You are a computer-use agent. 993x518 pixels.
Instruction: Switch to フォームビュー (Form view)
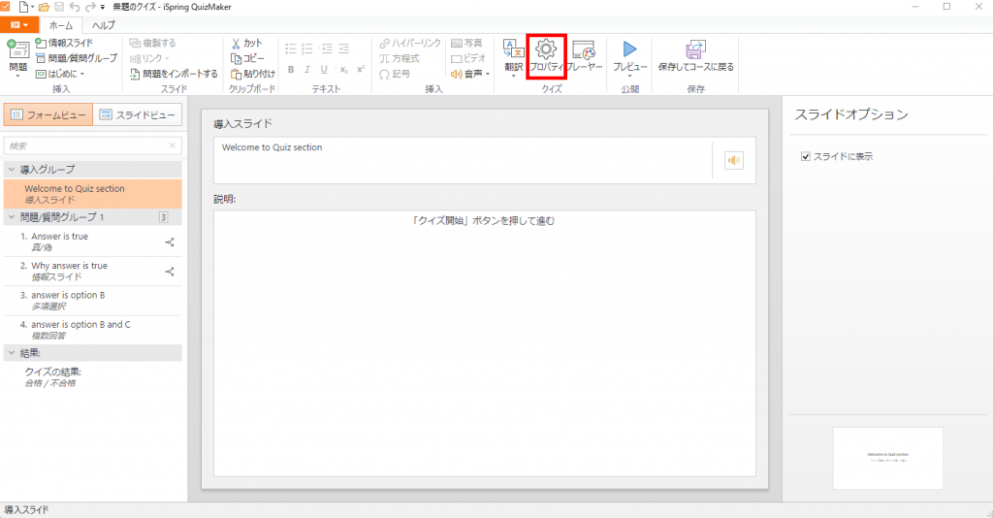click(48, 115)
